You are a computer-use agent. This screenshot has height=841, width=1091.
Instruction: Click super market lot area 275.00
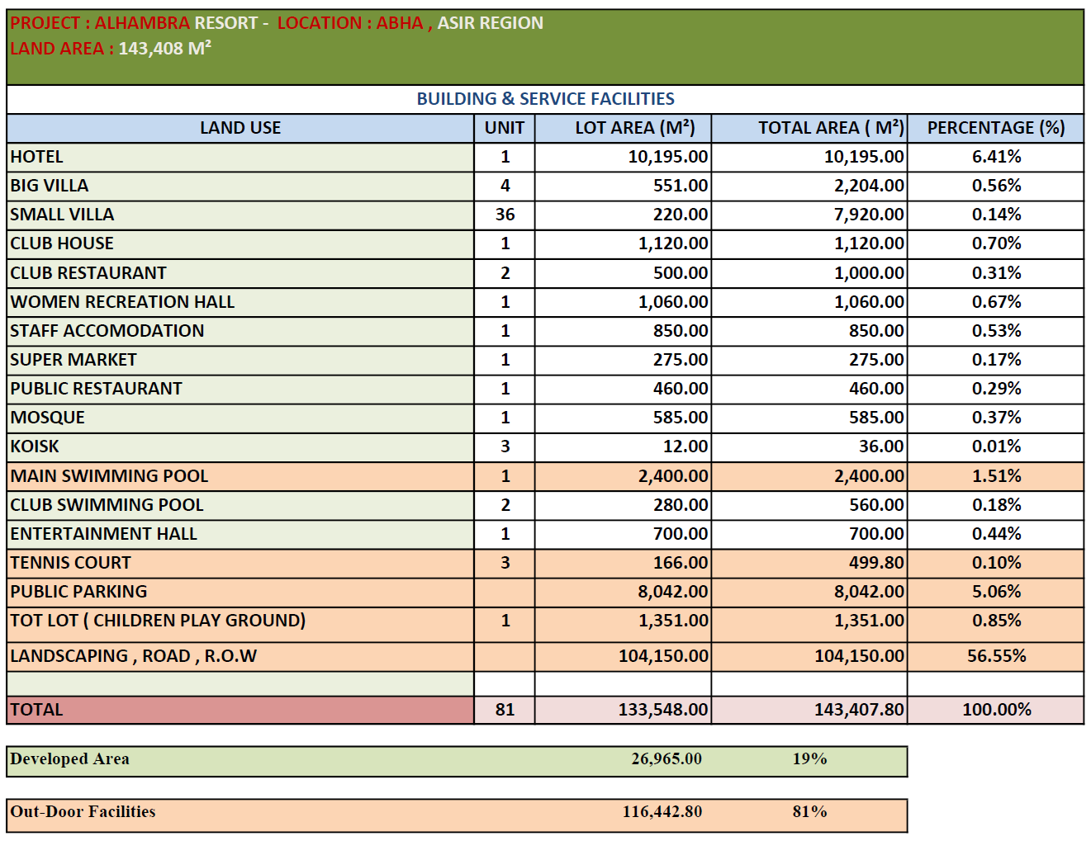point(681,360)
